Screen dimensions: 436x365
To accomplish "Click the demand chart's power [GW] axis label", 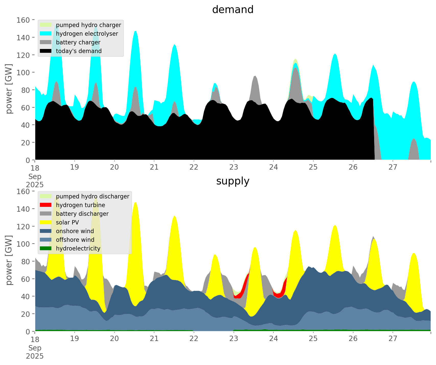I will click(9, 89).
